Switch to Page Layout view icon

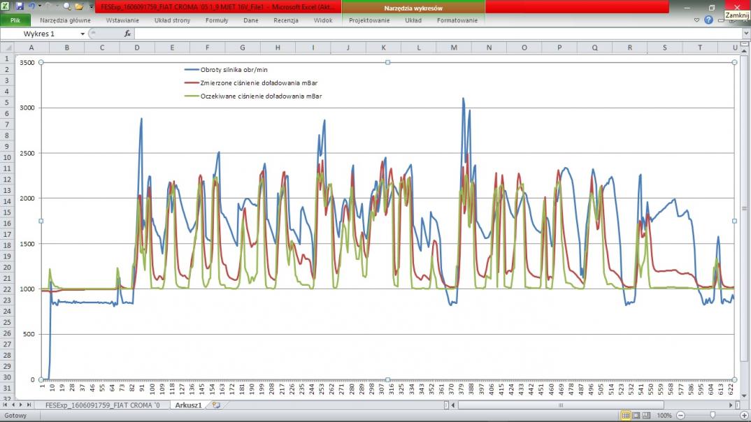636,415
